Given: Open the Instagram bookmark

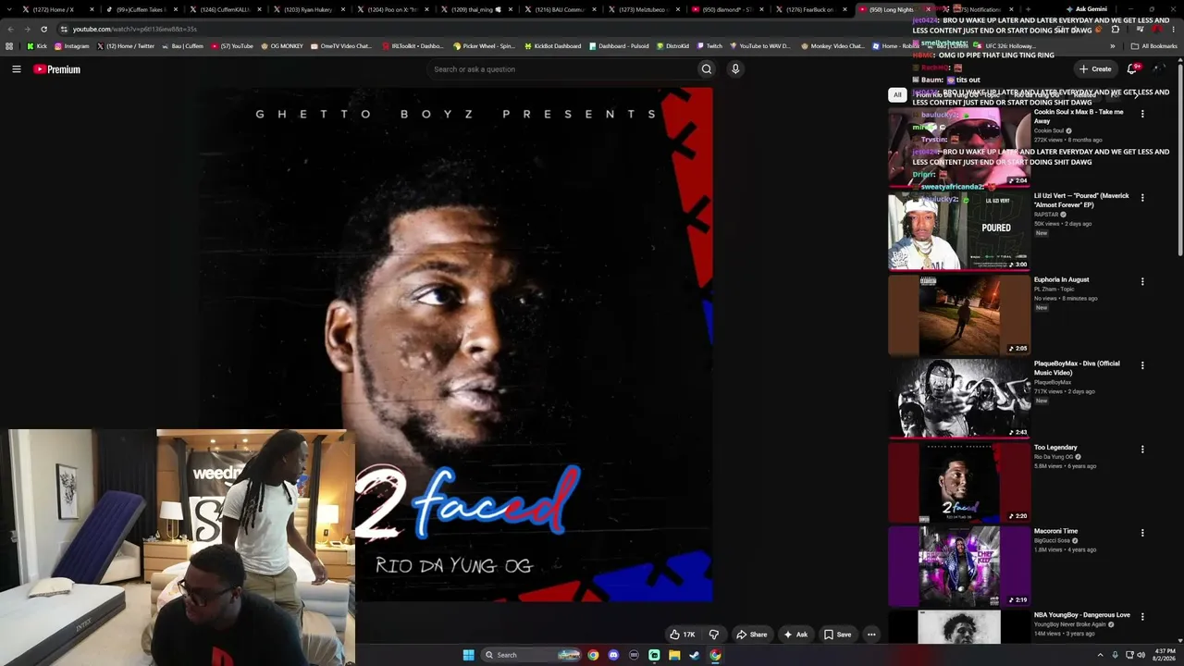Looking at the screenshot, I should 72,46.
